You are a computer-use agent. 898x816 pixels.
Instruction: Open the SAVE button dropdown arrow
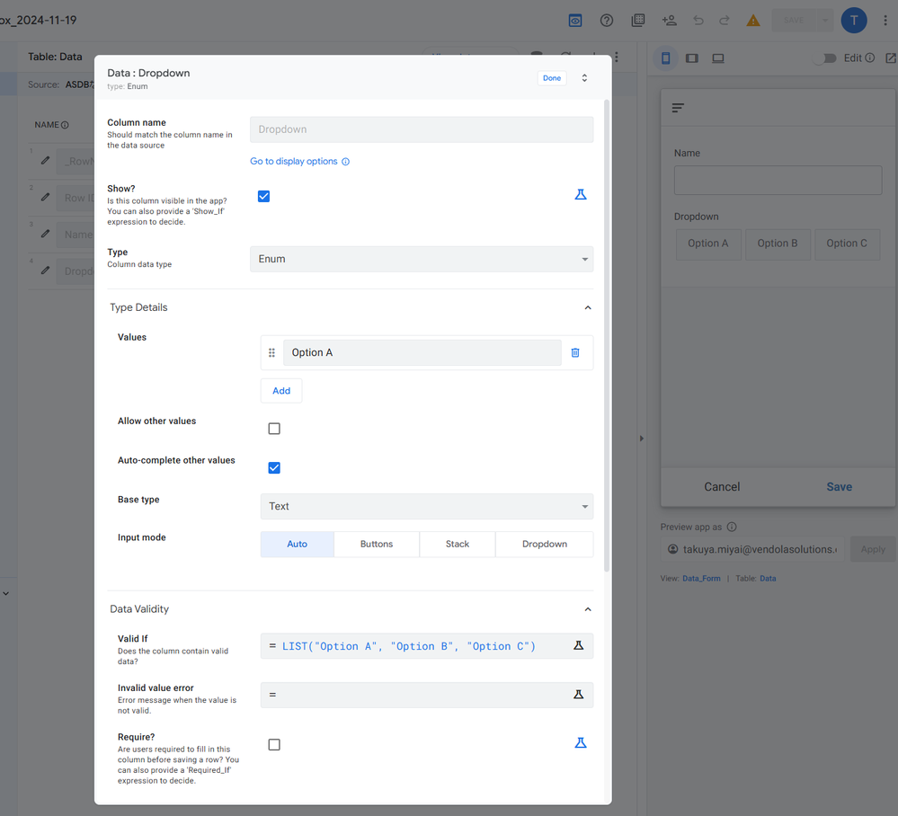tap(824, 21)
